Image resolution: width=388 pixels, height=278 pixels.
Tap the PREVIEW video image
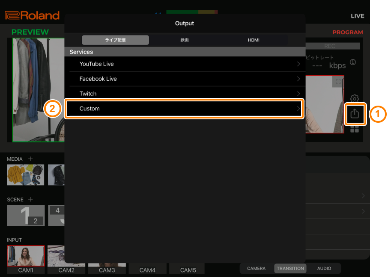coord(39,90)
